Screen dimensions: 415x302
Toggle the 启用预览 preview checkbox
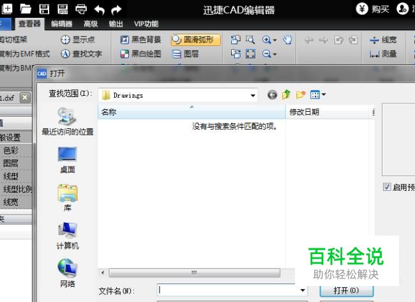click(386, 187)
